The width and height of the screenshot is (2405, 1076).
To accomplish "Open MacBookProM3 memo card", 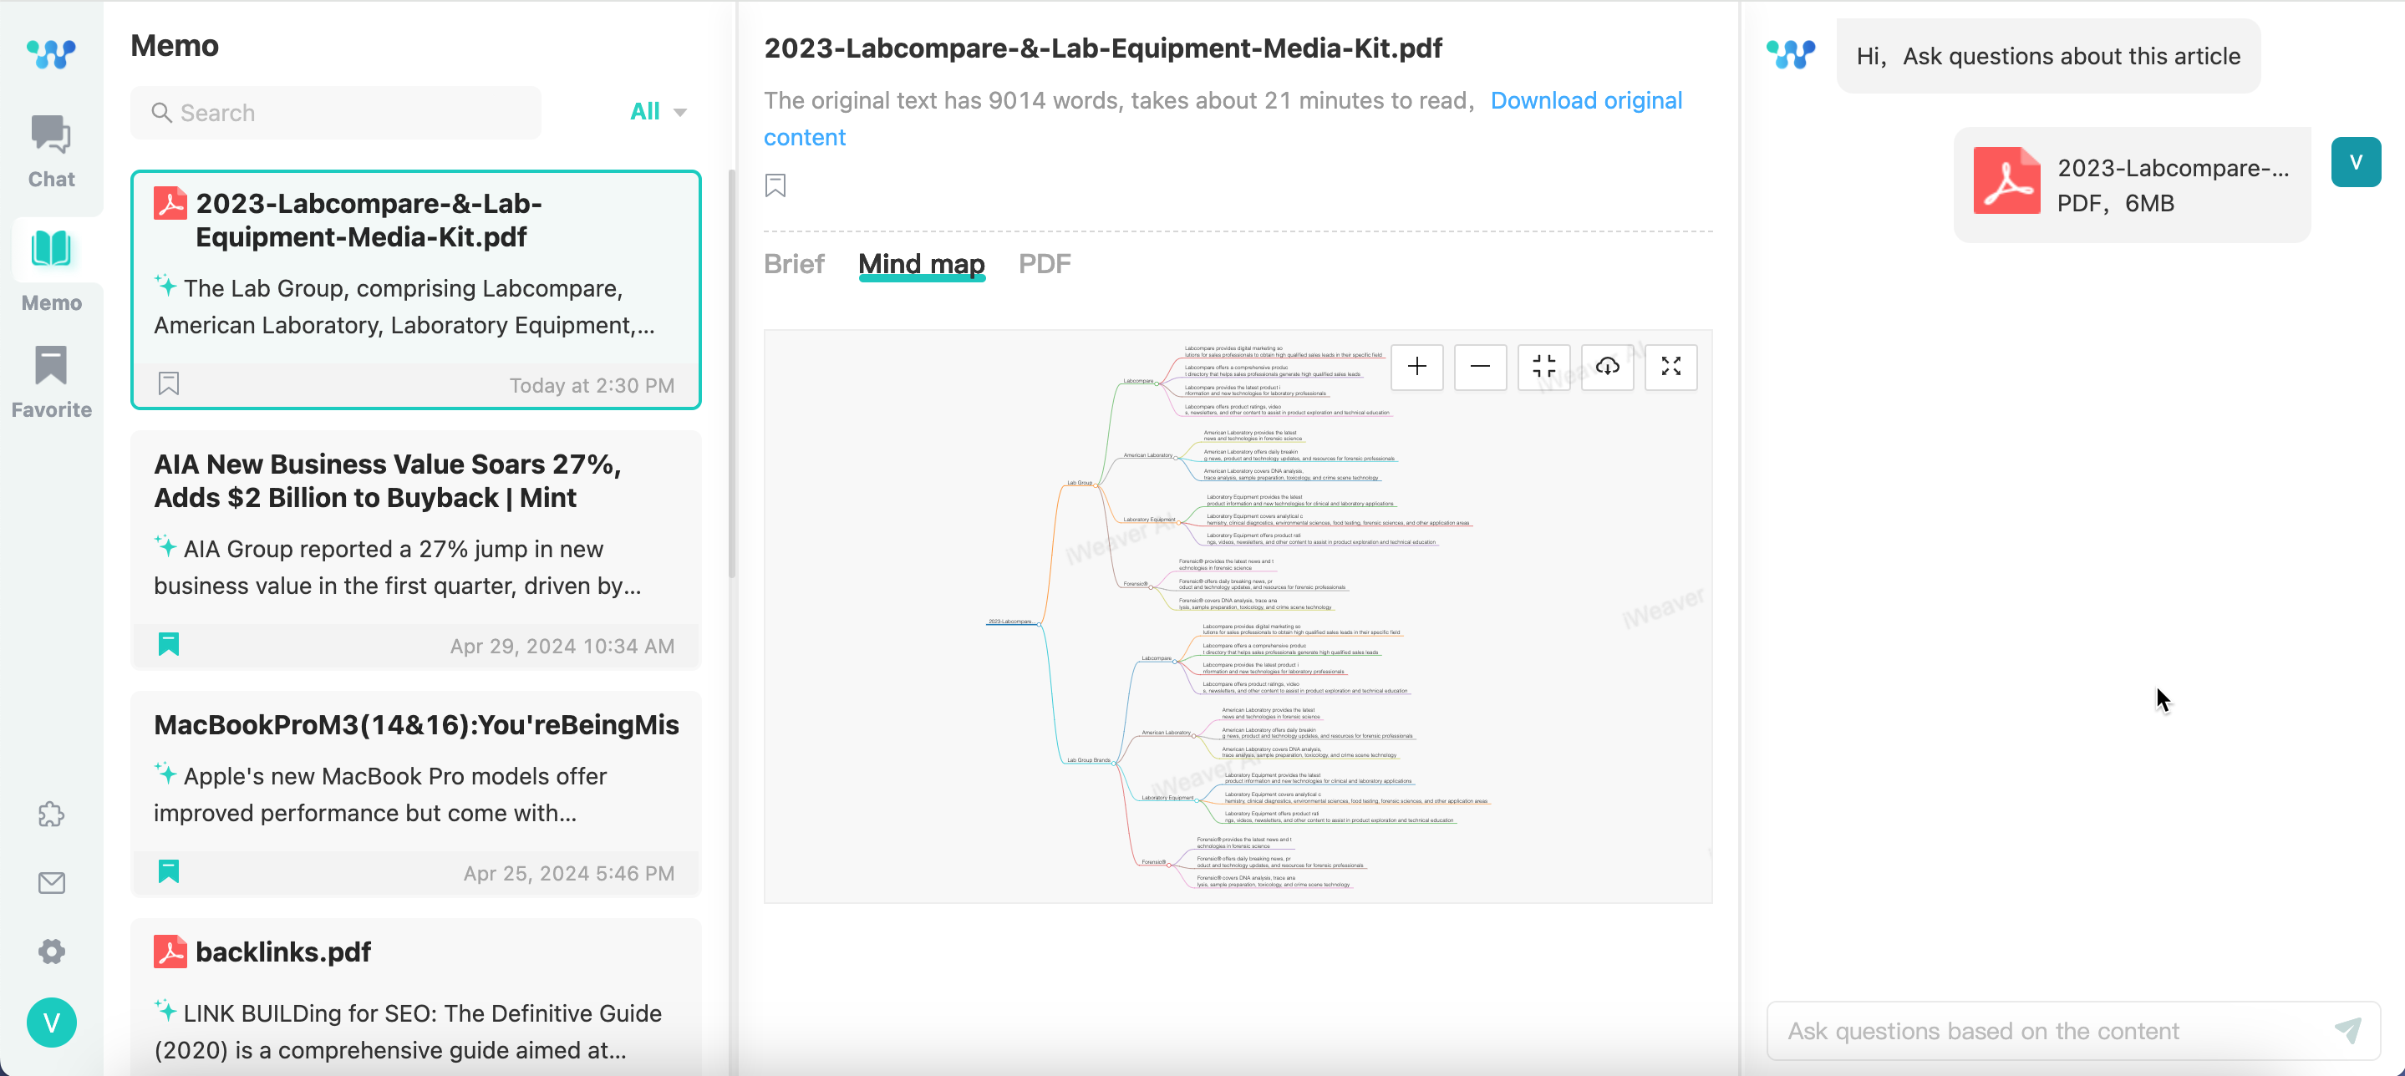I will (415, 794).
